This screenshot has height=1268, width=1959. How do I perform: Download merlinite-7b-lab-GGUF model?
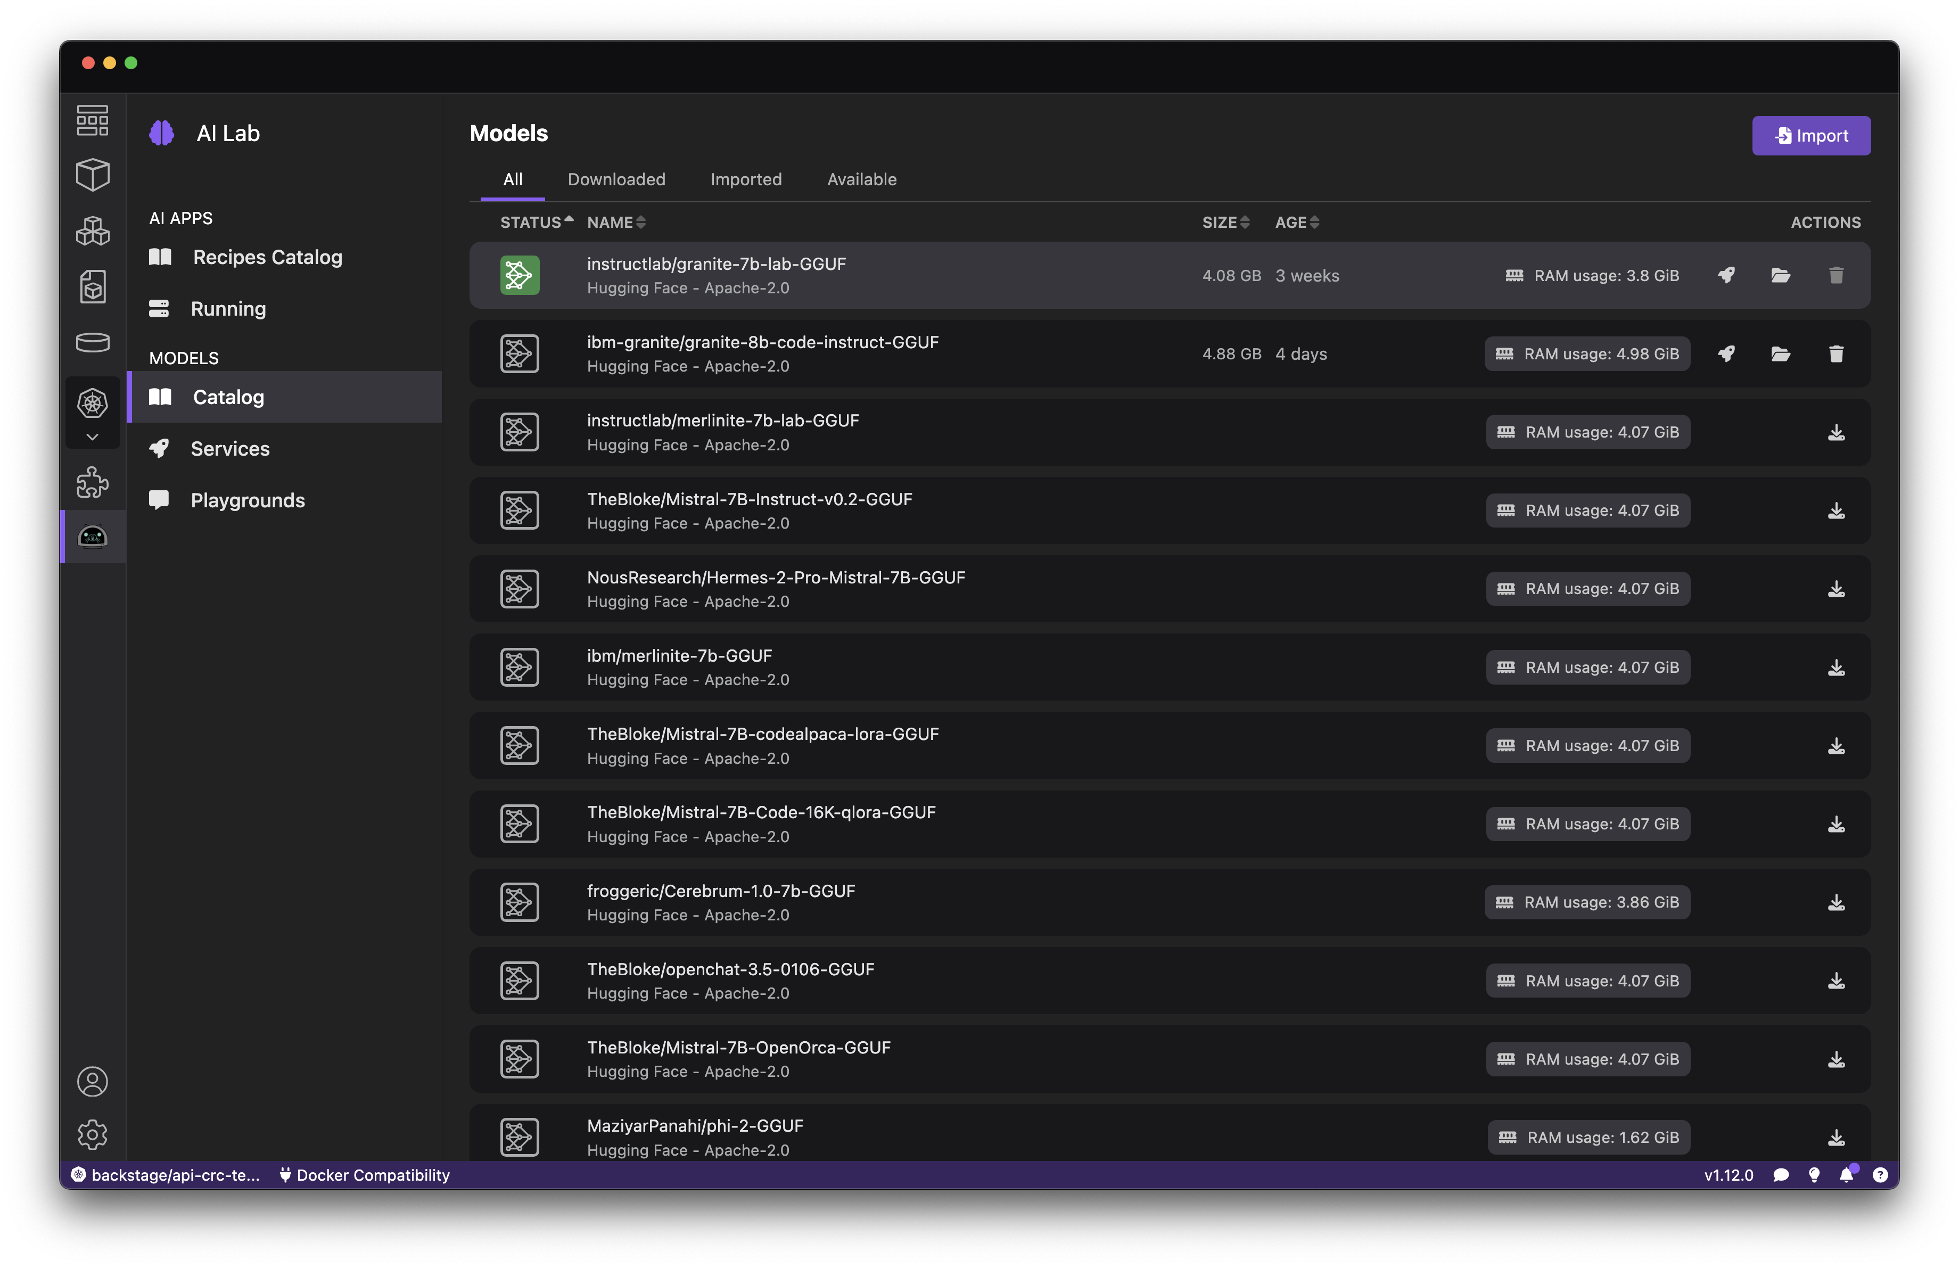pyautogui.click(x=1835, y=433)
